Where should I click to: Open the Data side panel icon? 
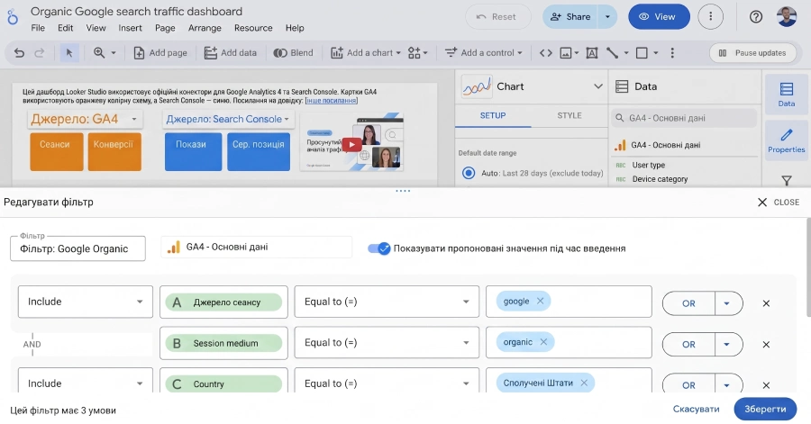786,94
